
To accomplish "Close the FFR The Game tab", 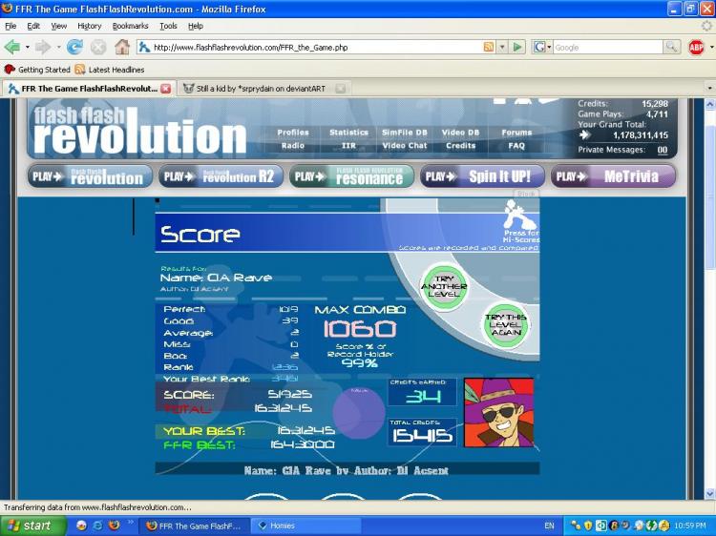I will point(166,89).
